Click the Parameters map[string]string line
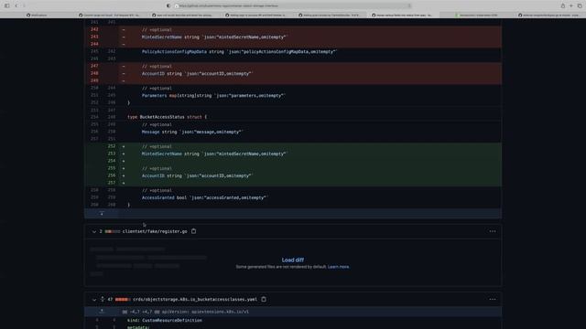This screenshot has height=329, width=586. point(213,95)
